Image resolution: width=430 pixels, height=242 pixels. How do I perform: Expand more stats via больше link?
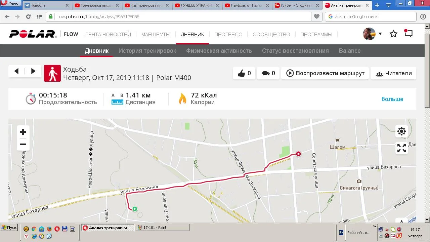click(x=392, y=99)
